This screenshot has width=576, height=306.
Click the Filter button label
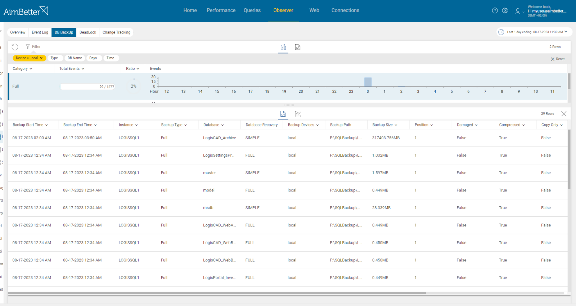point(36,47)
